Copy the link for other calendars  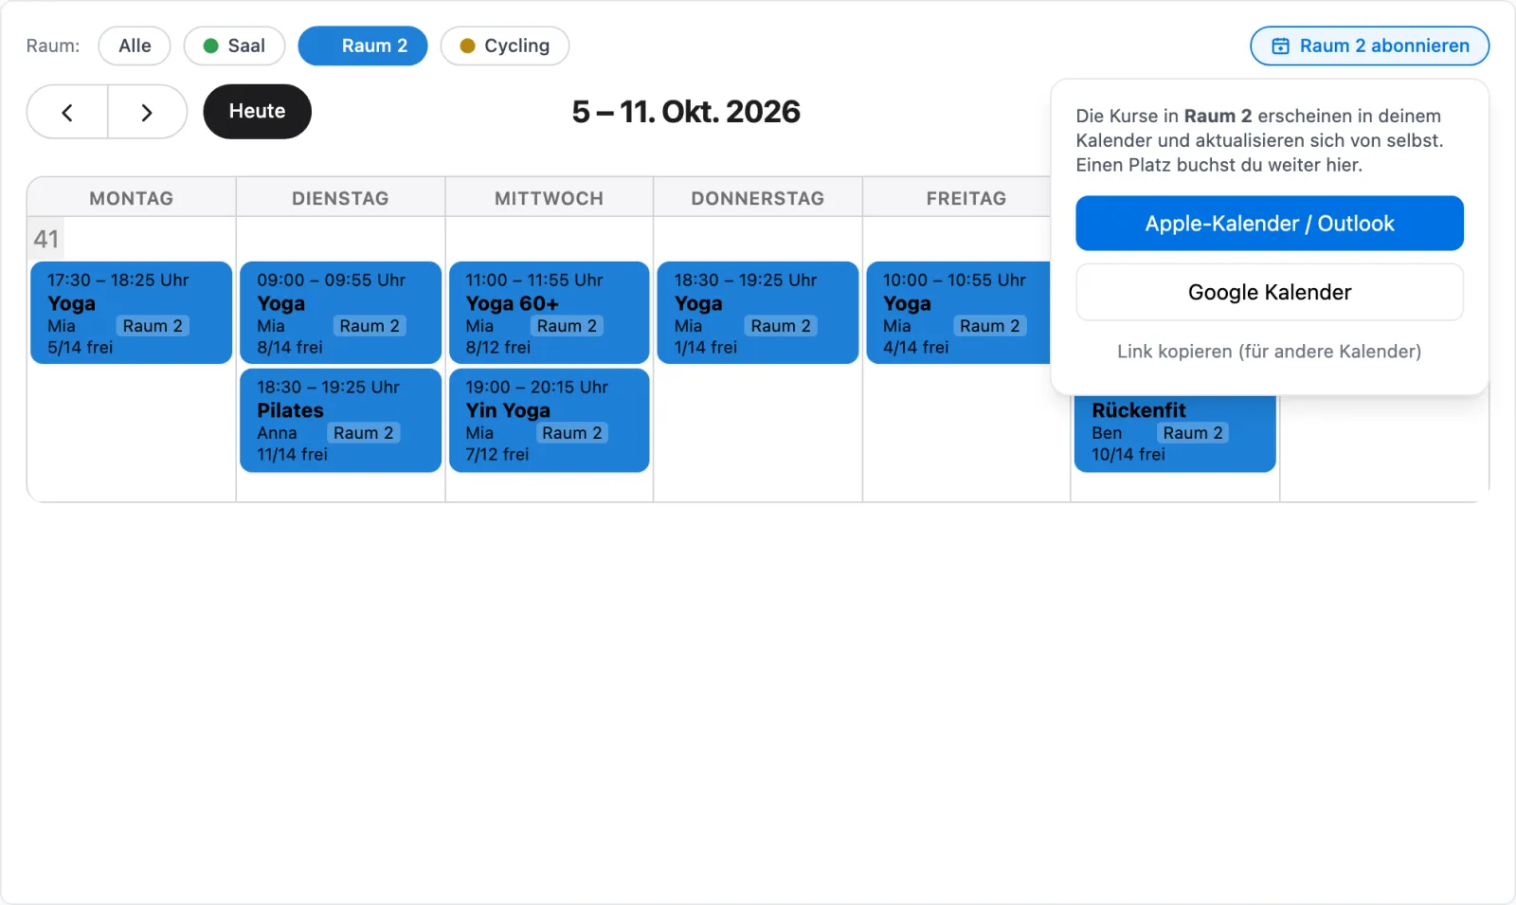click(1270, 352)
